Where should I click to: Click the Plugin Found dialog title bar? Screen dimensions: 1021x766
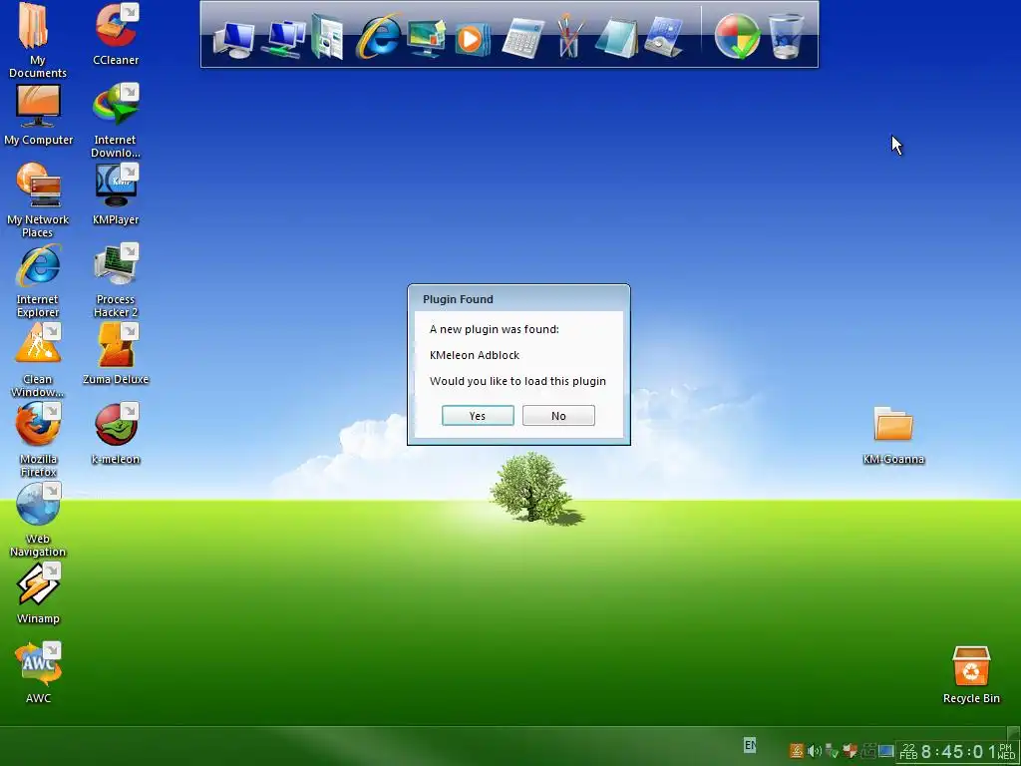click(x=518, y=299)
